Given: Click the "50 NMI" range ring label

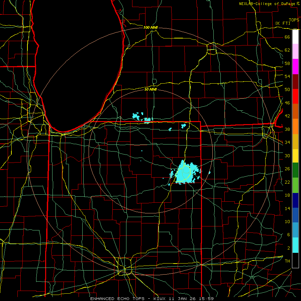Looking at the screenshot, I should coord(151,89).
